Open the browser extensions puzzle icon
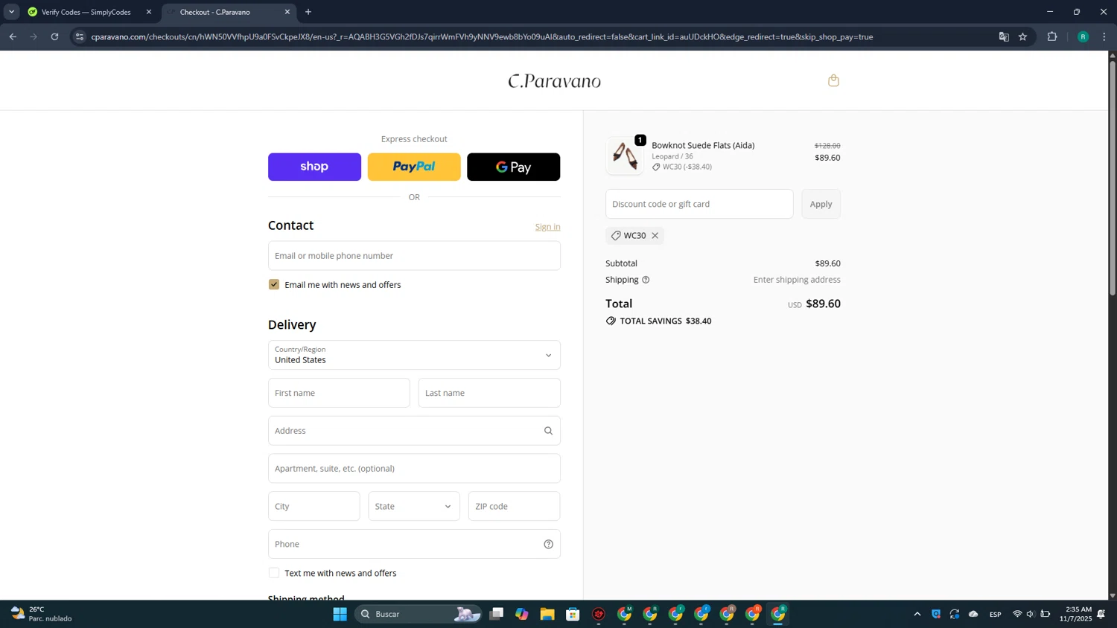The height and width of the screenshot is (628, 1117). tap(1052, 36)
